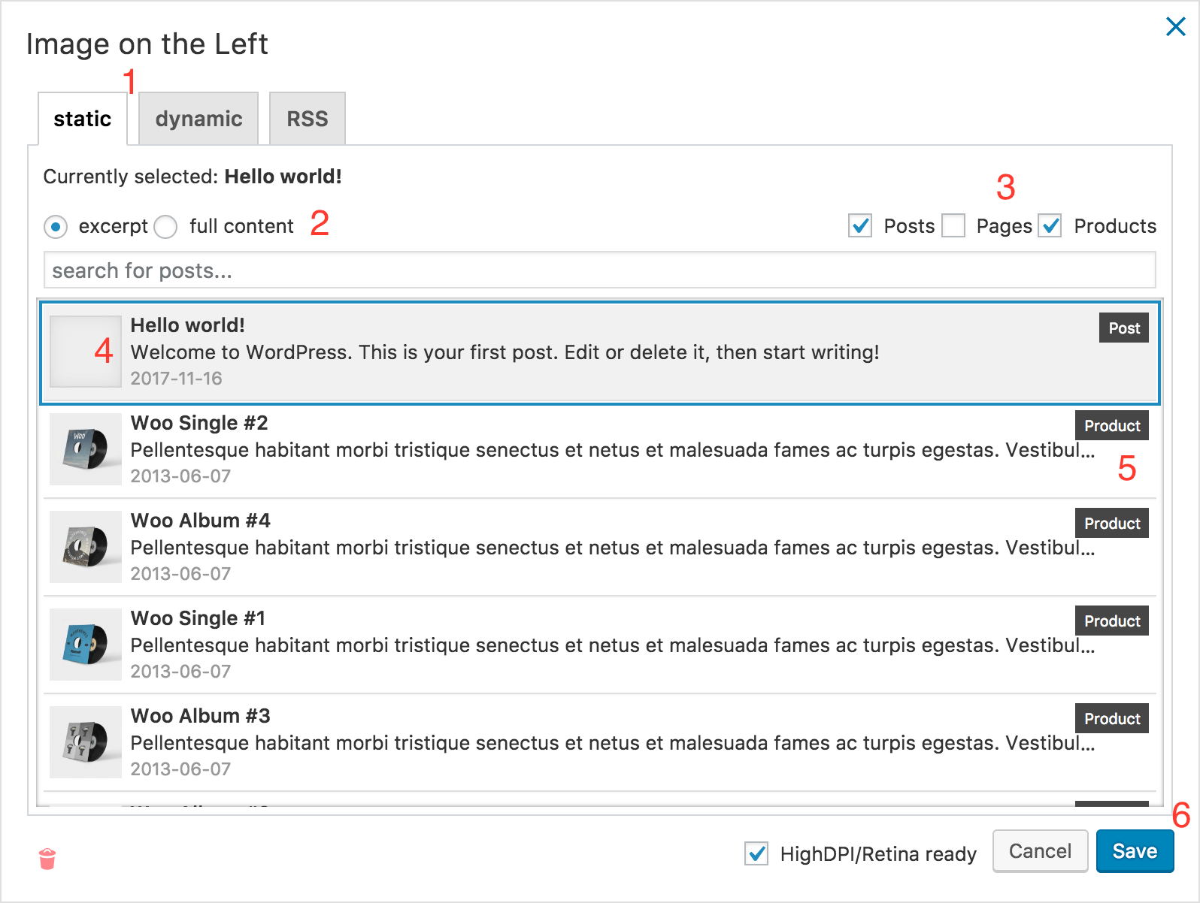Image resolution: width=1200 pixels, height=903 pixels.
Task: Select the excerpt radio button
Action: 56,227
